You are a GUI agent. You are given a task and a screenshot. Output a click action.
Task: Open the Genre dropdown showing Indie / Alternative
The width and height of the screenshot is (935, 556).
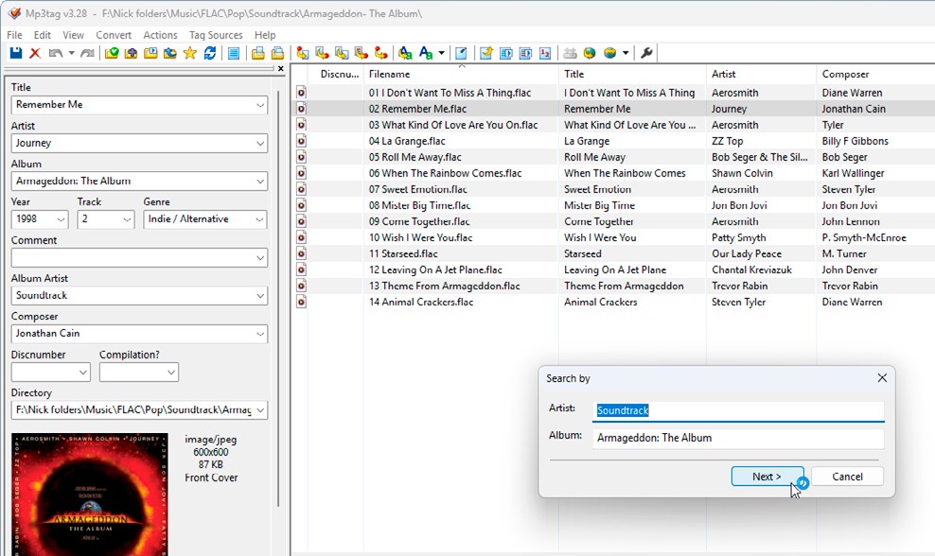(259, 219)
